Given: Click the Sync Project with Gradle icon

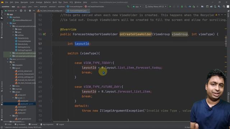Looking at the screenshot, I should coord(211,6).
